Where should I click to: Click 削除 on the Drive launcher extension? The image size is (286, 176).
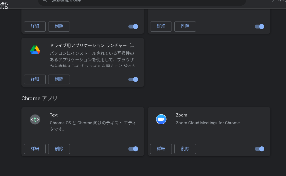tap(59, 79)
